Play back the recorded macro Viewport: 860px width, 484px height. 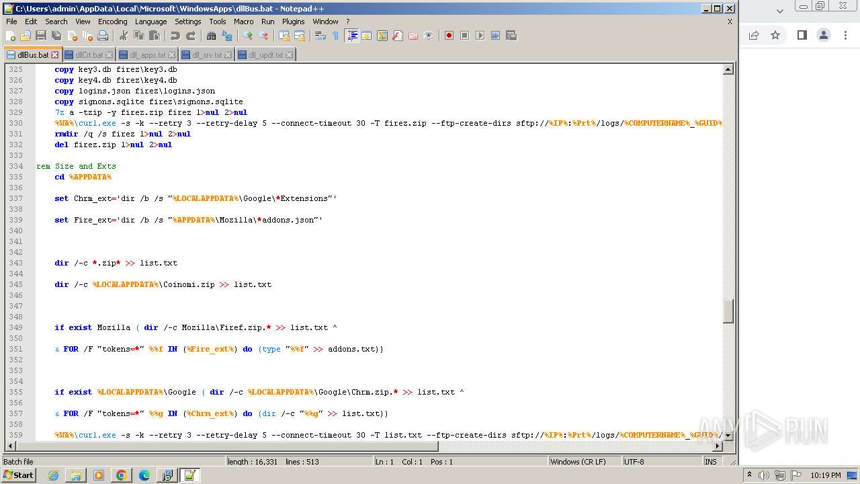tap(480, 36)
